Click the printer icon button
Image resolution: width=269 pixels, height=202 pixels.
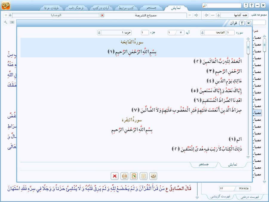124,176
